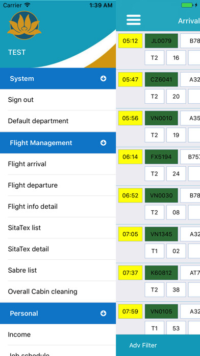
Task: Tap the Wi-Fi icon in status bar
Action: coord(28,5)
